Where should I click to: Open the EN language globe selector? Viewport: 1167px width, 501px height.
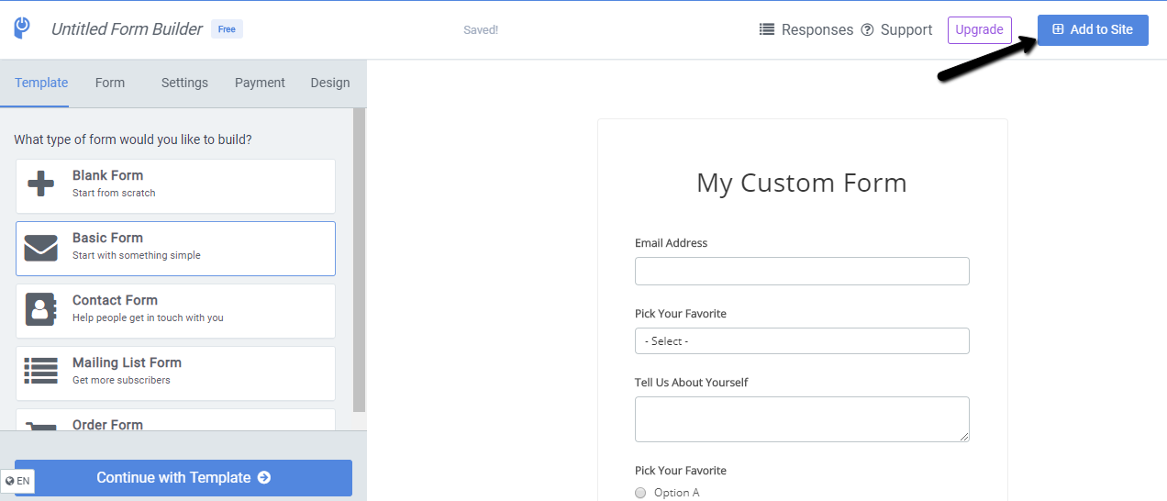pos(17,481)
